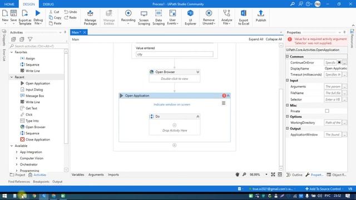Click Export to Excel

244,17
